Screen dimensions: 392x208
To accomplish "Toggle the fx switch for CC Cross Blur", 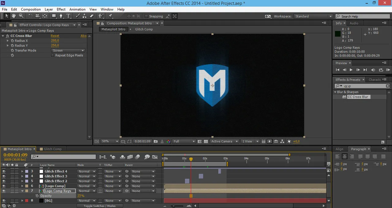I will 8,36.
